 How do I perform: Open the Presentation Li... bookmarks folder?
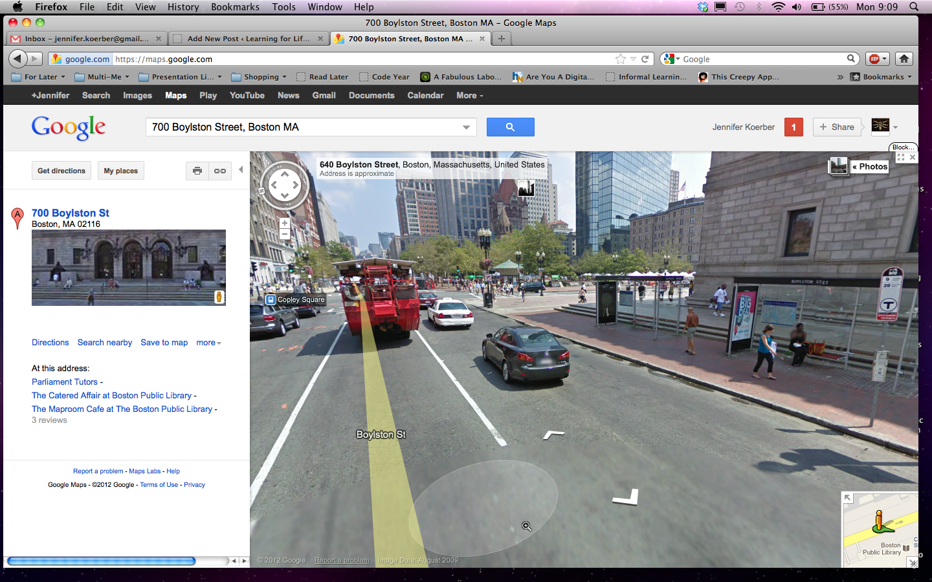[181, 76]
